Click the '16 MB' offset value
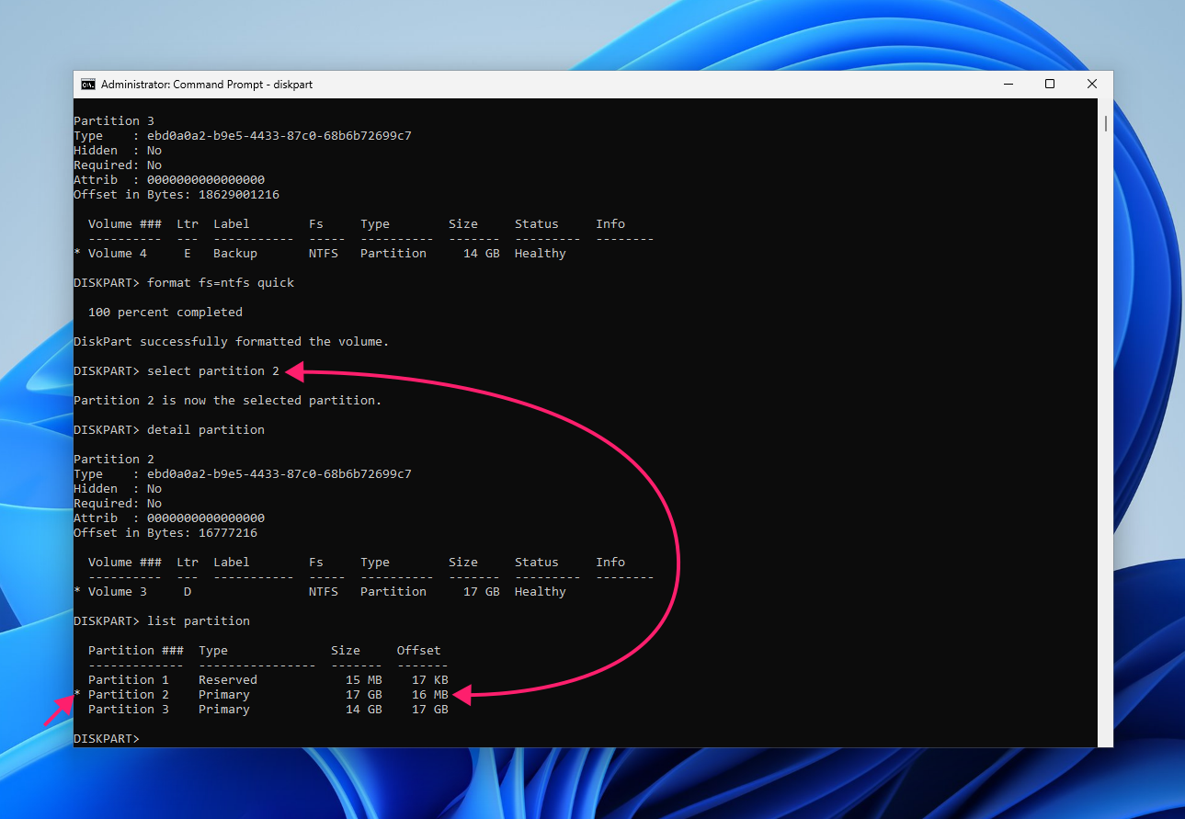Viewport: 1185px width, 819px height. (430, 695)
